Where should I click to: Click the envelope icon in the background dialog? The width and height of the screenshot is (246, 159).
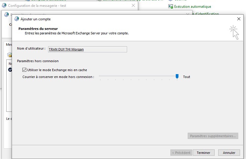coord(9,55)
